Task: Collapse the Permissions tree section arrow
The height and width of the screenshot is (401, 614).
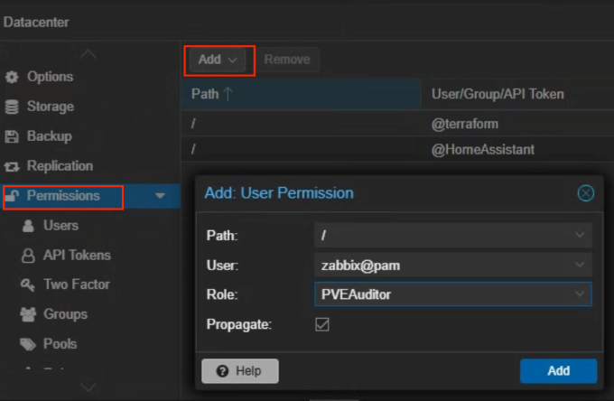Action: [160, 196]
